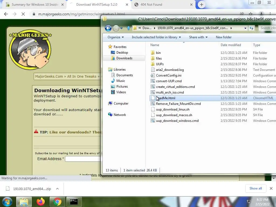The image size is (276, 207).
Task: Open a new Chrome tab
Action: tap(202, 5)
